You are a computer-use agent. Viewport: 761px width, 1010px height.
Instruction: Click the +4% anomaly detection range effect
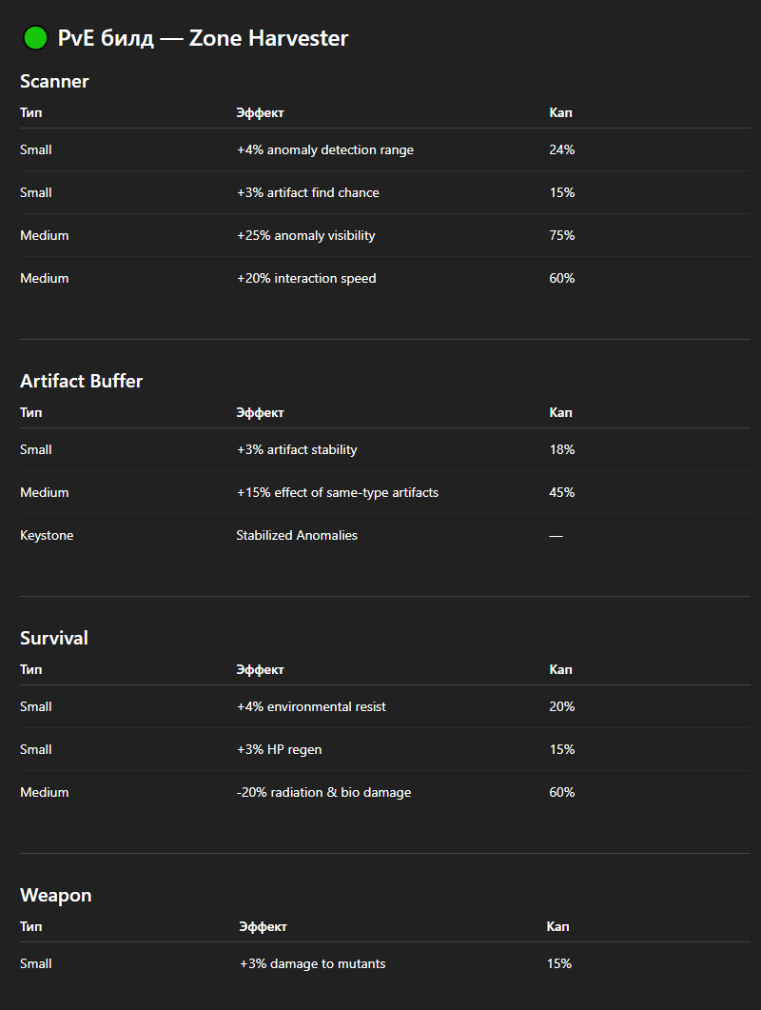(x=324, y=149)
